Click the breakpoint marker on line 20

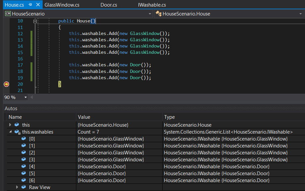[6, 84]
